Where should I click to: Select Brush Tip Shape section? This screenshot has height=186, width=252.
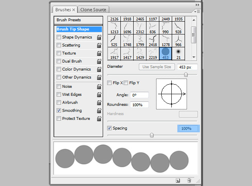coord(79,29)
